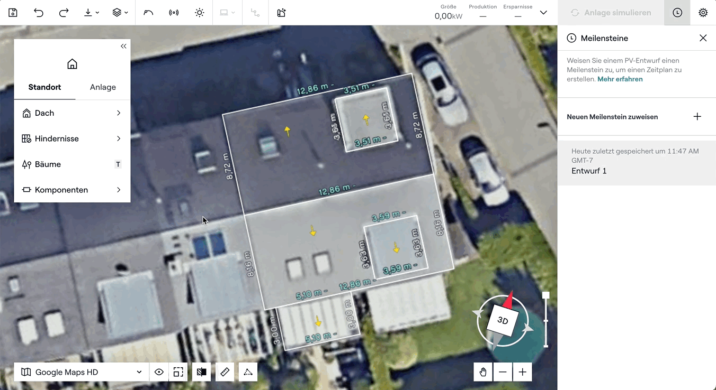This screenshot has height=390, width=716.
Task: Open the milestones clock icon
Action: point(677,13)
